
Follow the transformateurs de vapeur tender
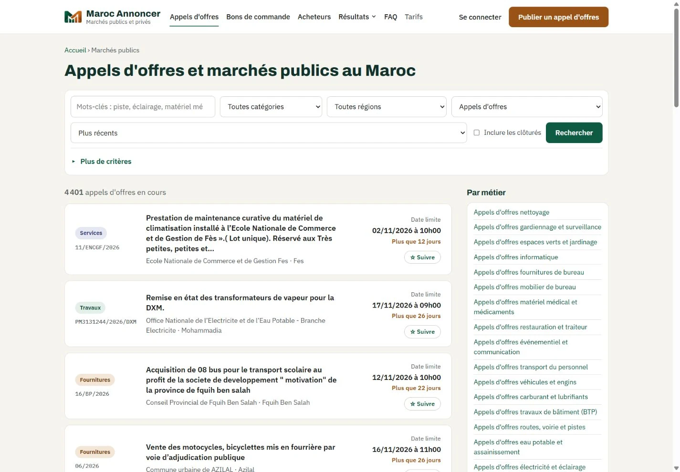(x=422, y=332)
